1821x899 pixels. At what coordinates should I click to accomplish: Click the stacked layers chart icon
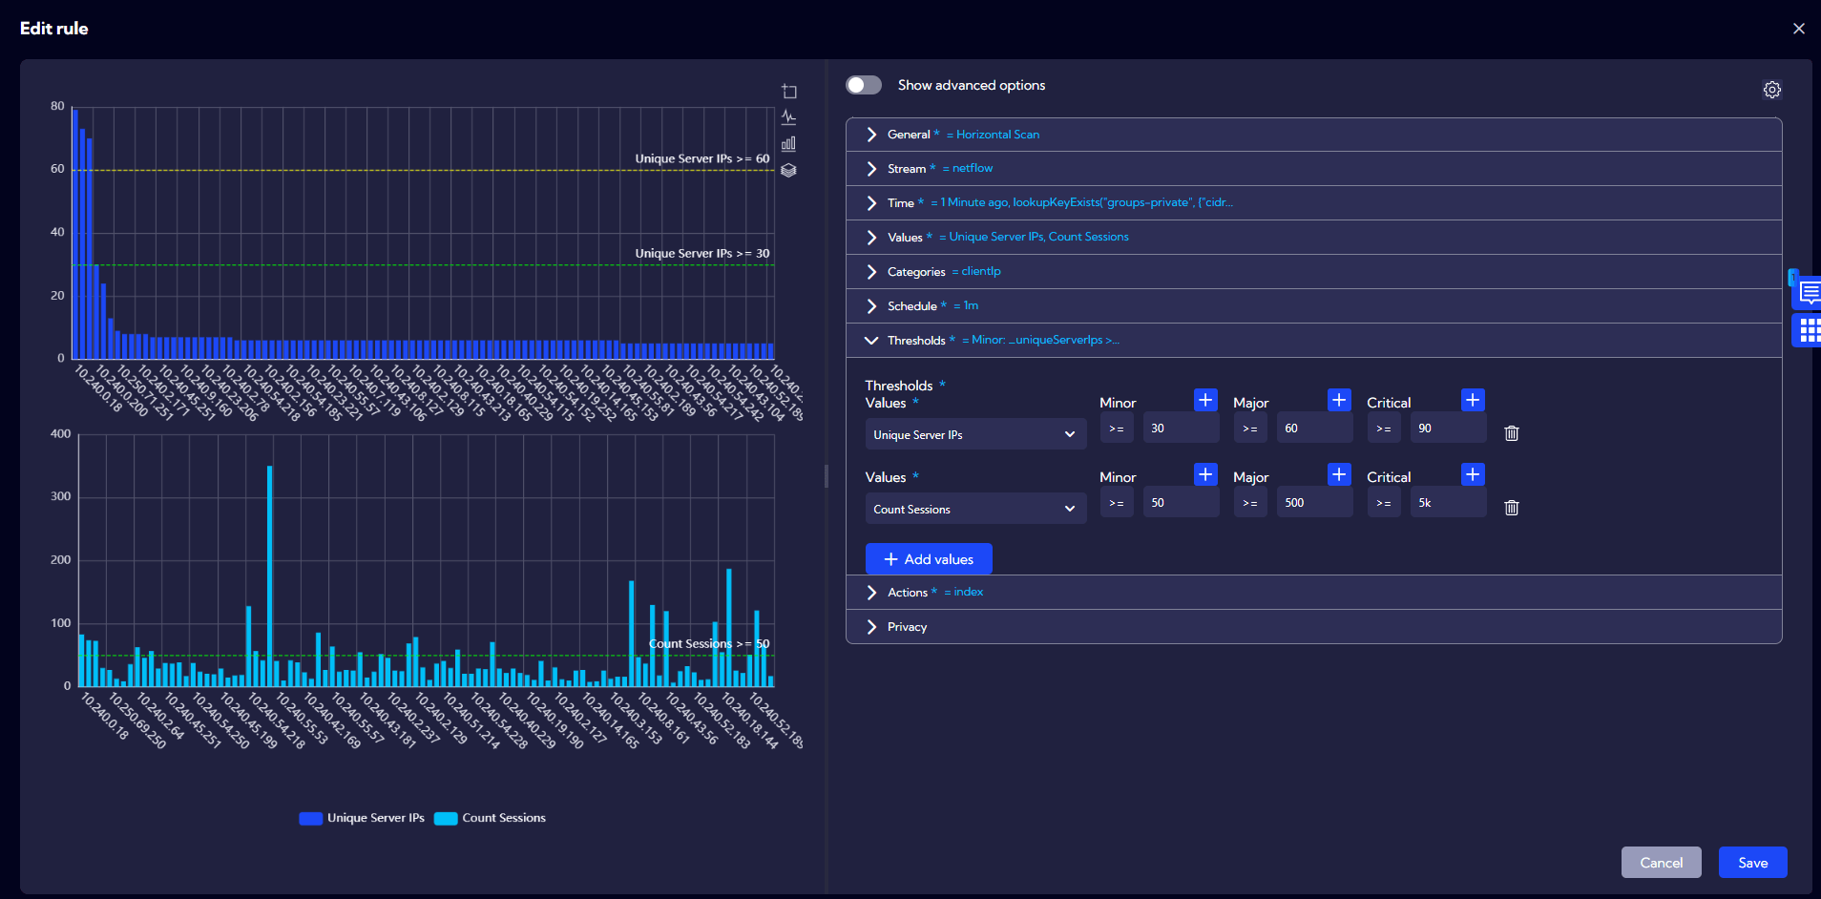(788, 171)
